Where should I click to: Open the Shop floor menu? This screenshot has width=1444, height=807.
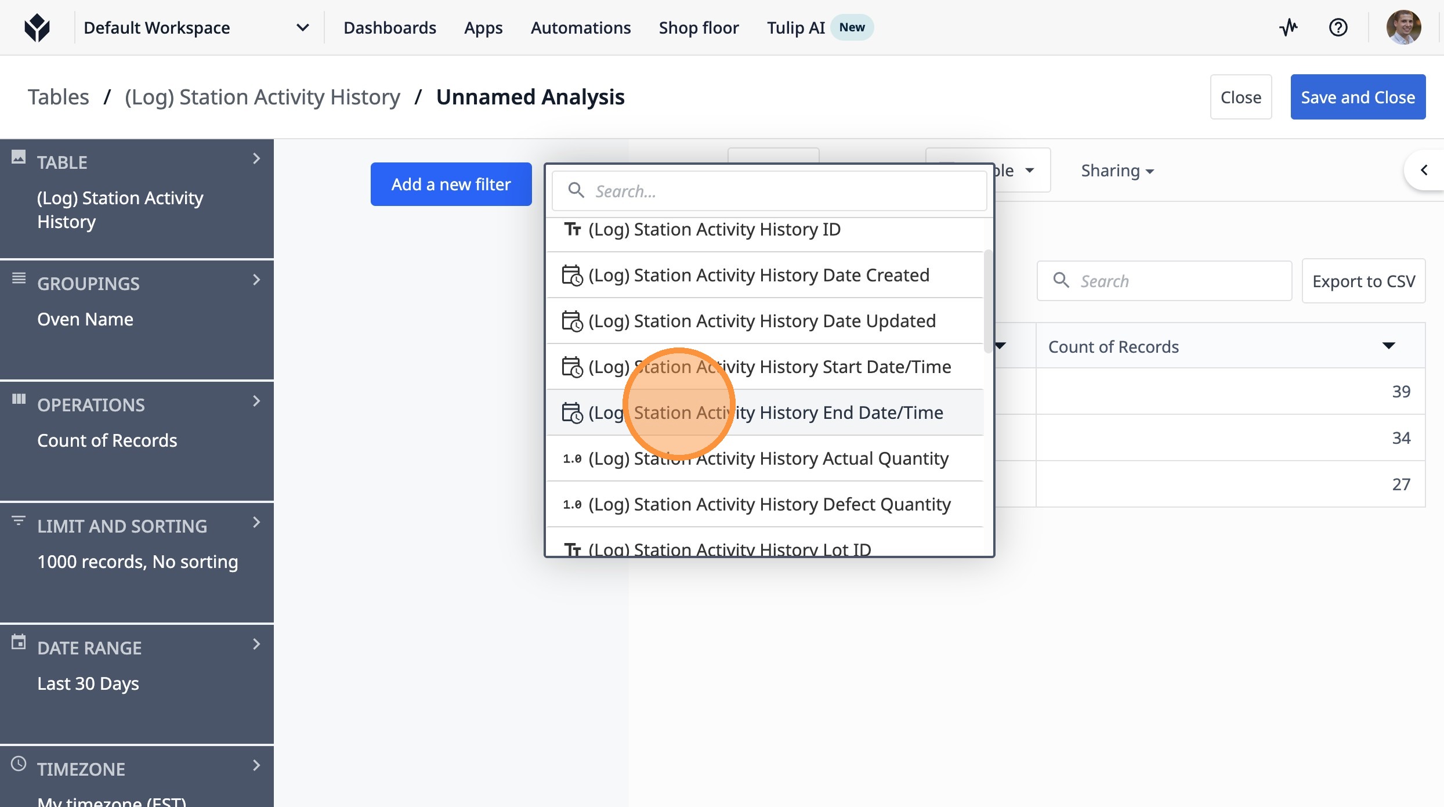[699, 27]
